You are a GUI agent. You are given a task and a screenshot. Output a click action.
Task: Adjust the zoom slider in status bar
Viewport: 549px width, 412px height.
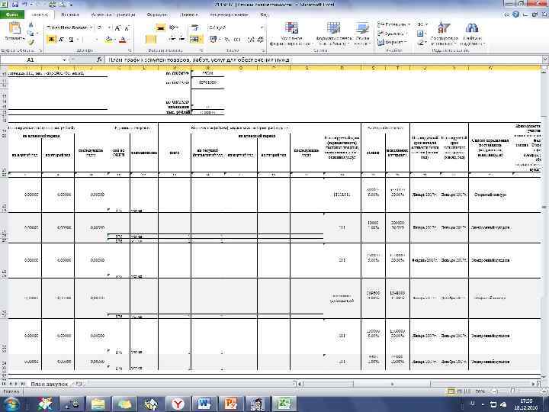(x=513, y=391)
